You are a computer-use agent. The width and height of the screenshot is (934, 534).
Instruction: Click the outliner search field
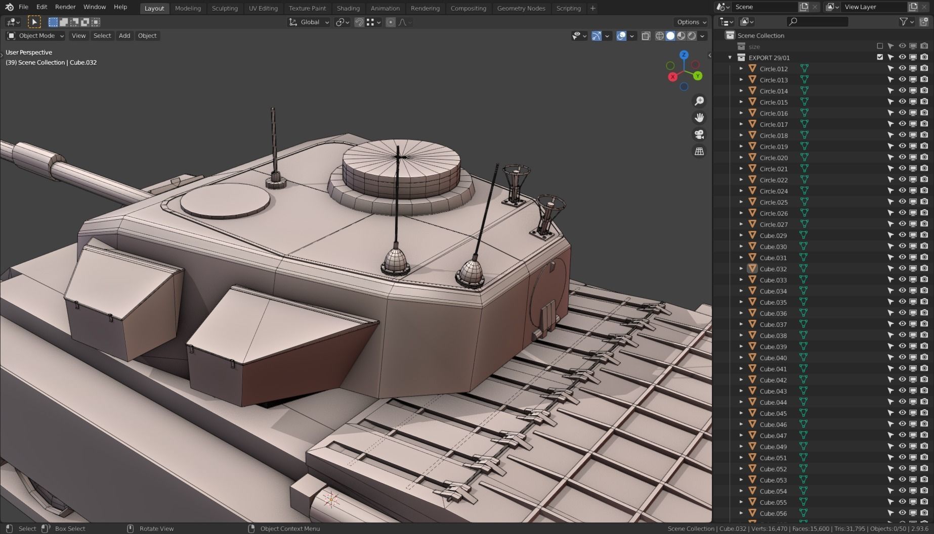(818, 22)
